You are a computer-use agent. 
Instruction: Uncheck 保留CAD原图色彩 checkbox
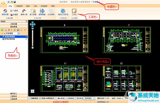tap(40, 98)
